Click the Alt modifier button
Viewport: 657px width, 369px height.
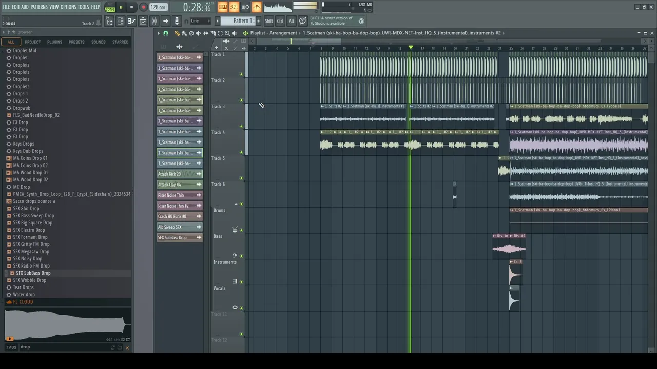(x=292, y=21)
